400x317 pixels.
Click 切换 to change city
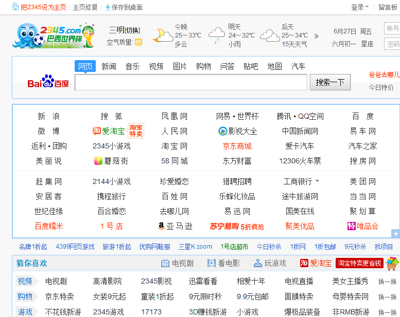132,30
